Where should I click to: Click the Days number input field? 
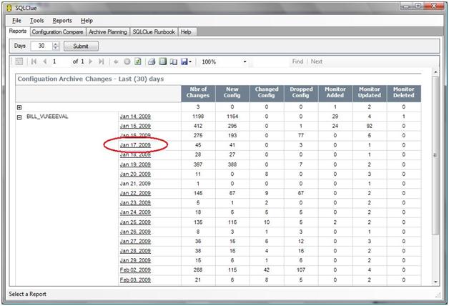pyautogui.click(x=41, y=46)
